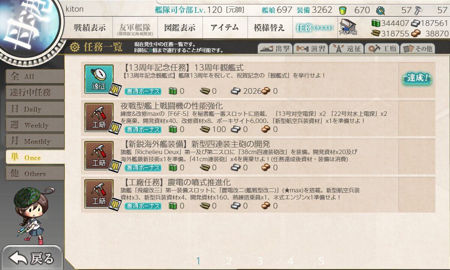Filter quests by 工廠 arsenal tab

[x=381, y=49]
